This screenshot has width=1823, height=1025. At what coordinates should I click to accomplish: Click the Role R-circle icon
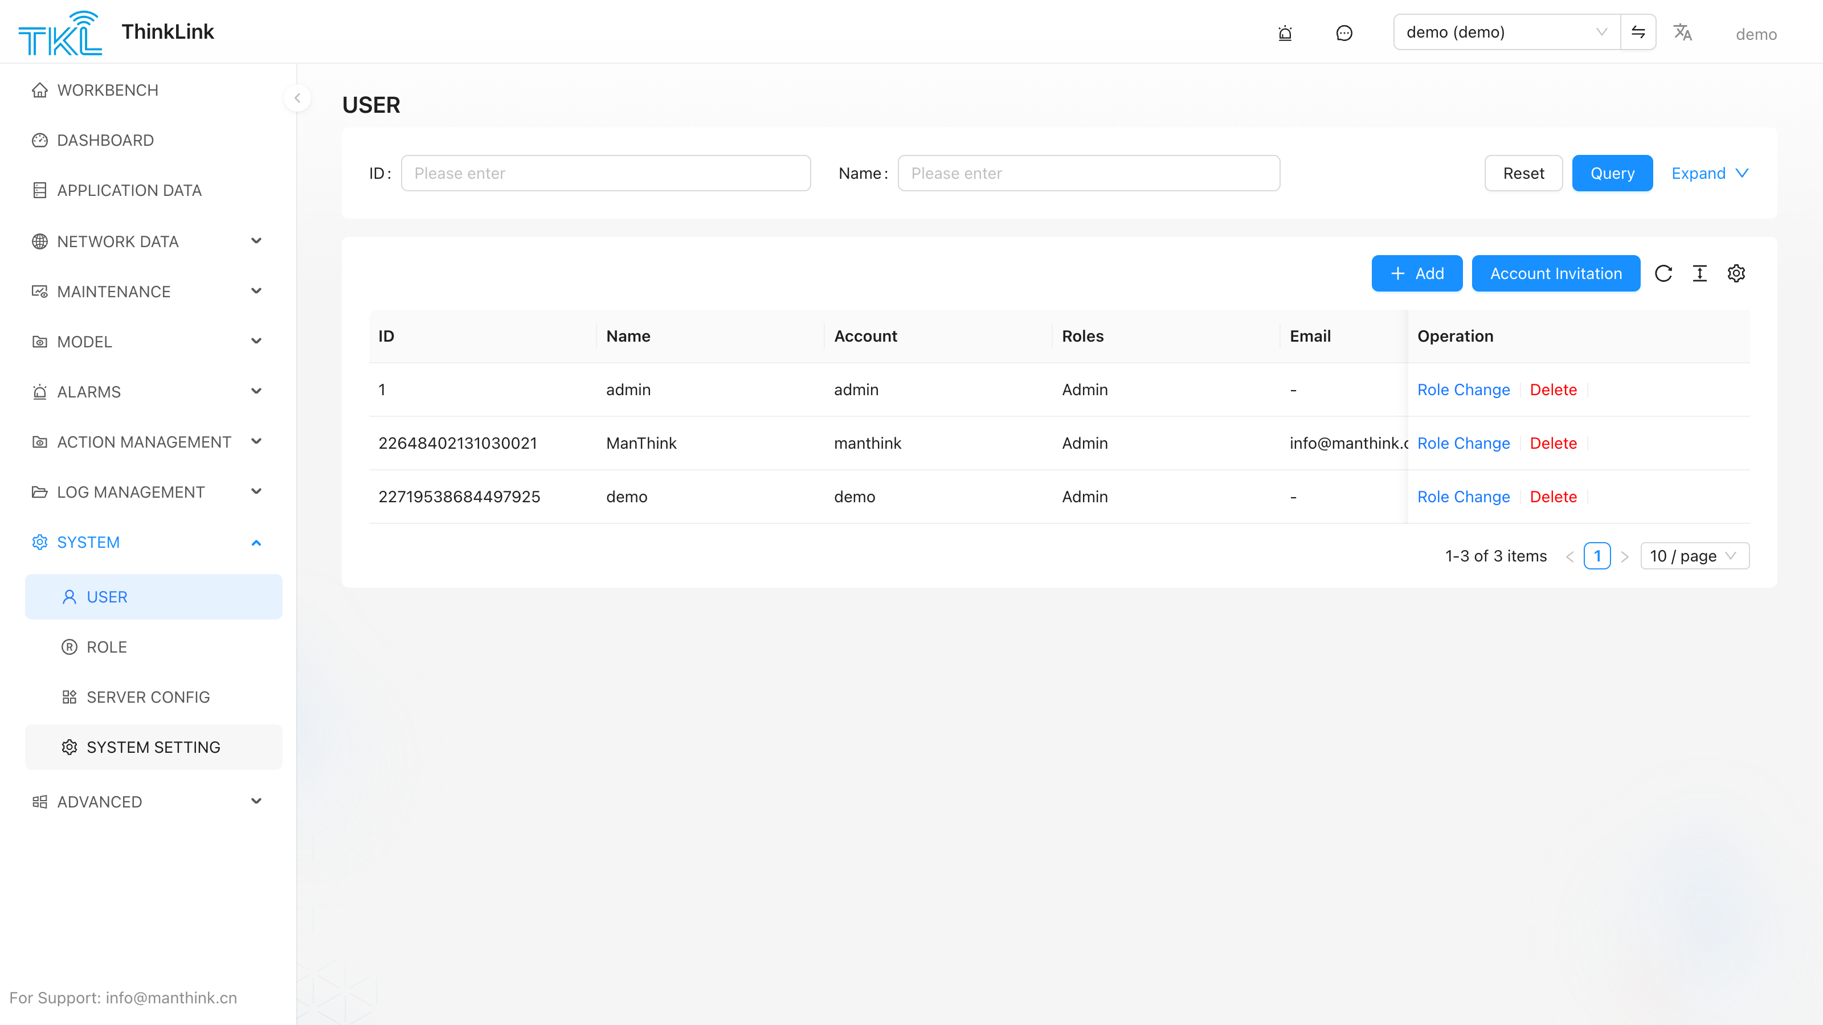click(70, 646)
